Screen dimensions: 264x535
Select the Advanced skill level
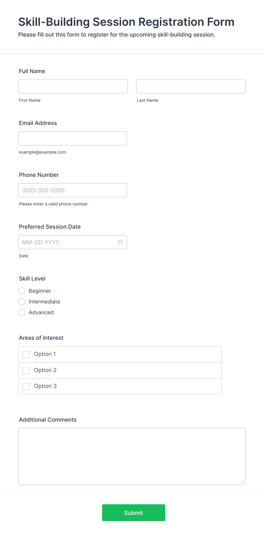22,312
